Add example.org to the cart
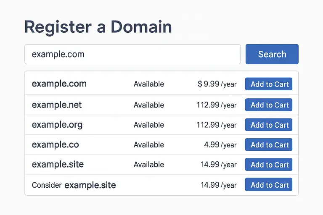The height and width of the screenshot is (215, 323). point(269,125)
